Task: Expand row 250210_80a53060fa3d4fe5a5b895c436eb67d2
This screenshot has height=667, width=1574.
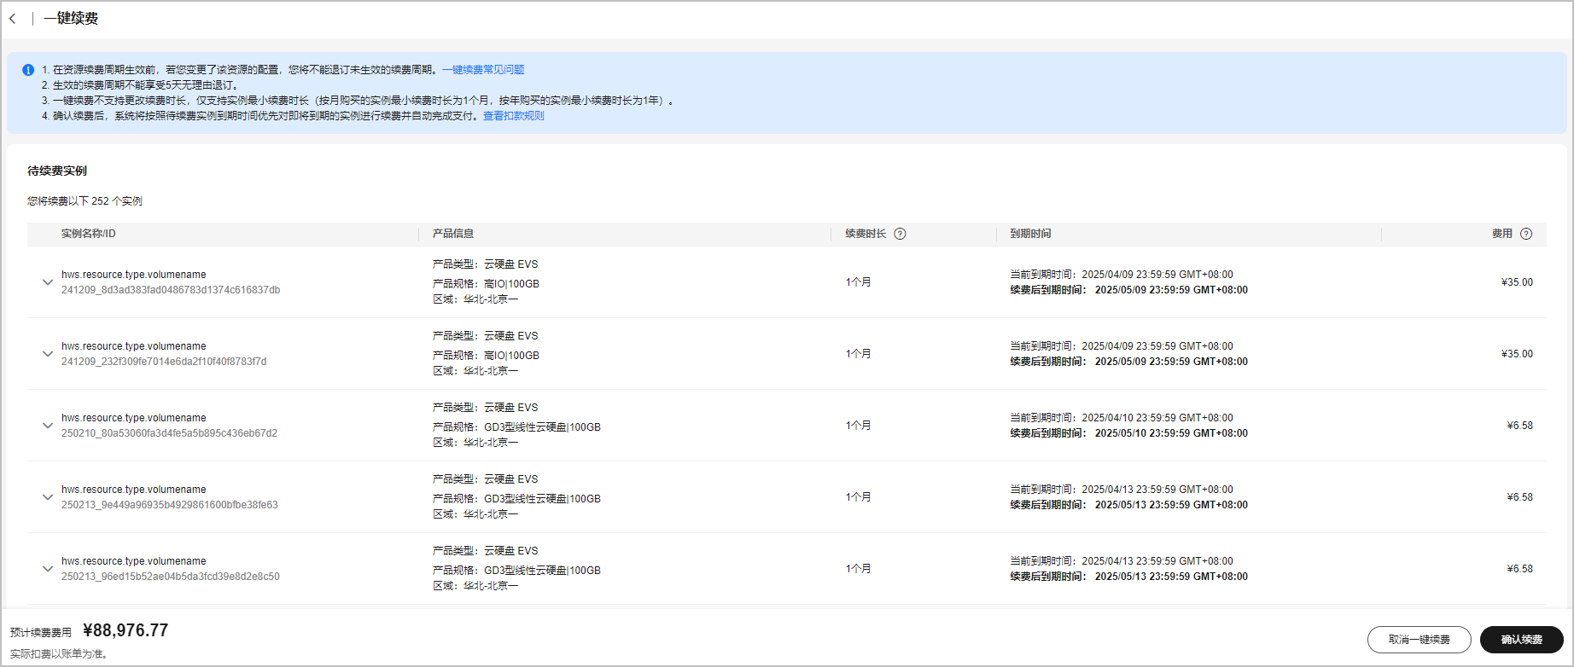Action: click(48, 426)
